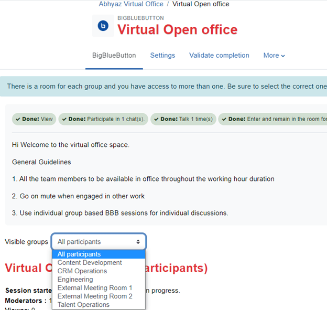The width and height of the screenshot is (327, 310).
Task: Open the Abhyaz Virtual Office breadcrumb link
Action: 131,4
